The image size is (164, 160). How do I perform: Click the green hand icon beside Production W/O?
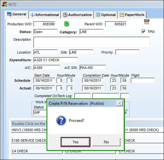click(67, 24)
